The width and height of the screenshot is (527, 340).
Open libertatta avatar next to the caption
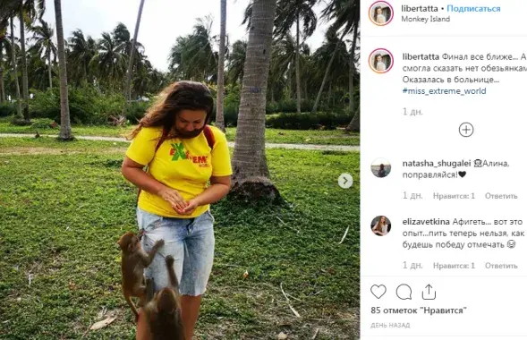point(381,61)
